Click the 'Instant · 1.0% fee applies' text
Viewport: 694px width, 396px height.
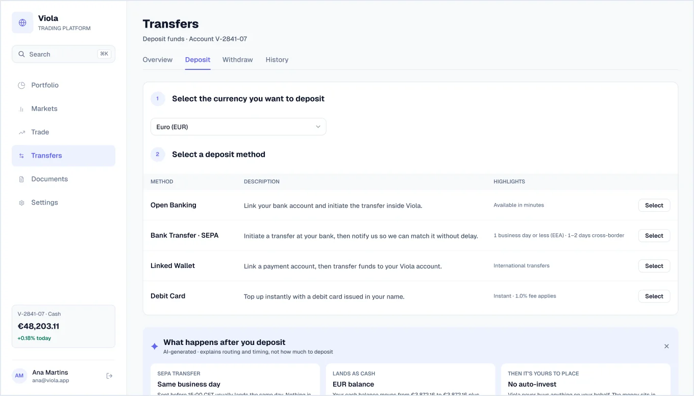point(525,296)
